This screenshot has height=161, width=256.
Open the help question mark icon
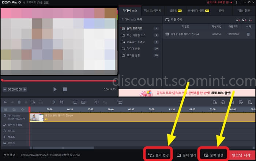236,3
